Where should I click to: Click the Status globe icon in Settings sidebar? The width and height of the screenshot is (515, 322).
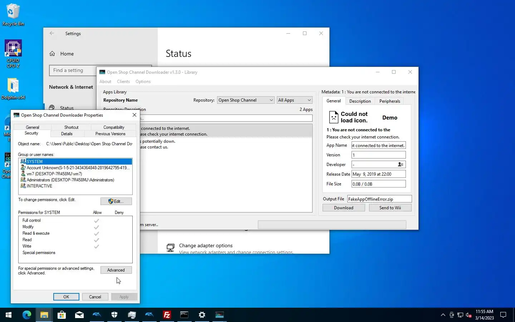pyautogui.click(x=52, y=108)
